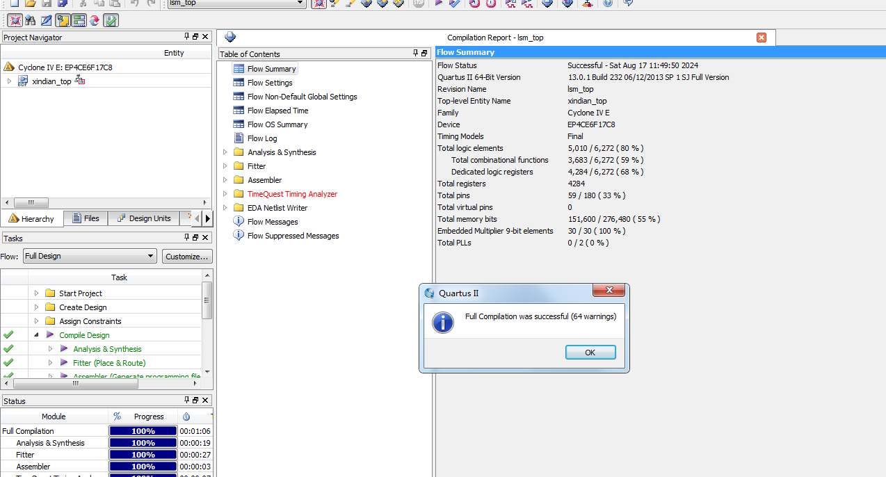Click OK in the Quartus II dialog
Image resolution: width=886 pixels, height=477 pixels.
590,353
